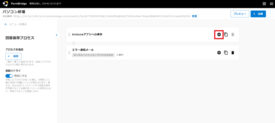The image size is (275, 123).
Task: Duplicate the エラー通知メール process
Action: click(x=226, y=53)
